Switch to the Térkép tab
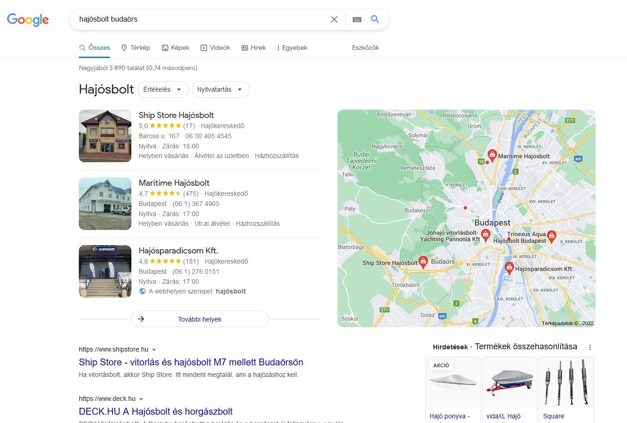 (x=136, y=47)
